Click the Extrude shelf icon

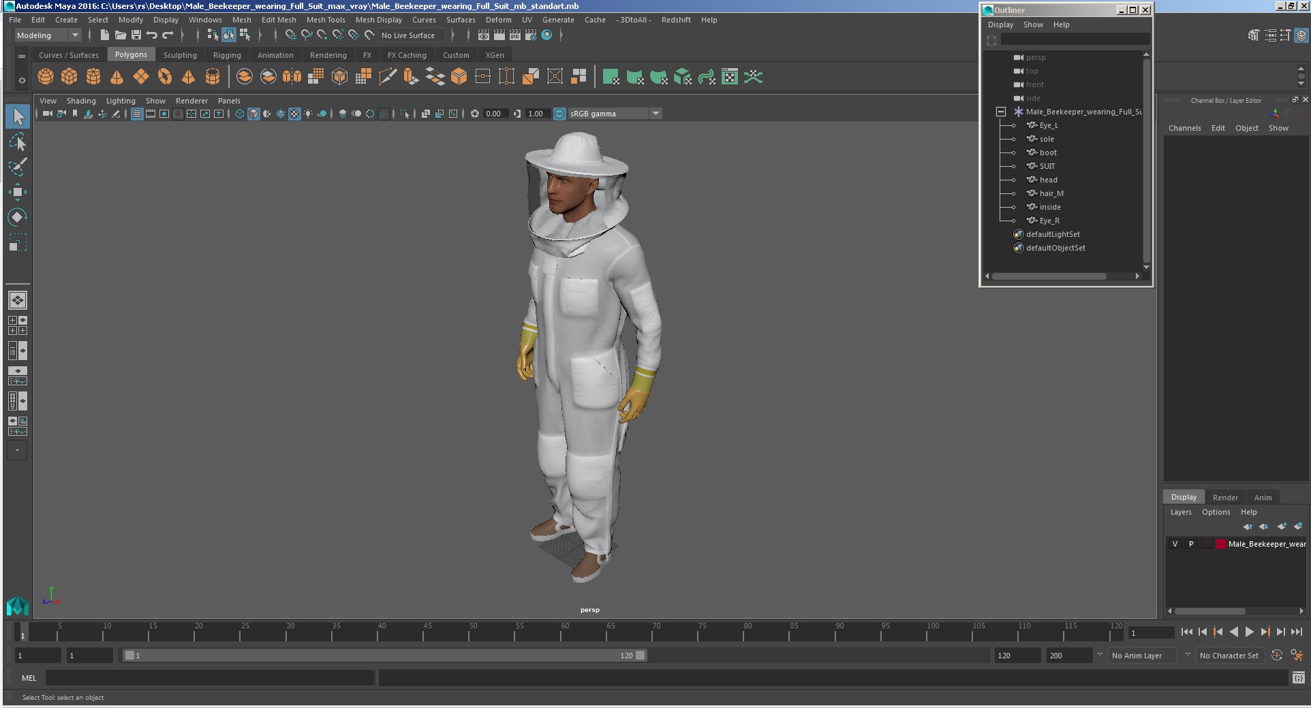point(411,77)
